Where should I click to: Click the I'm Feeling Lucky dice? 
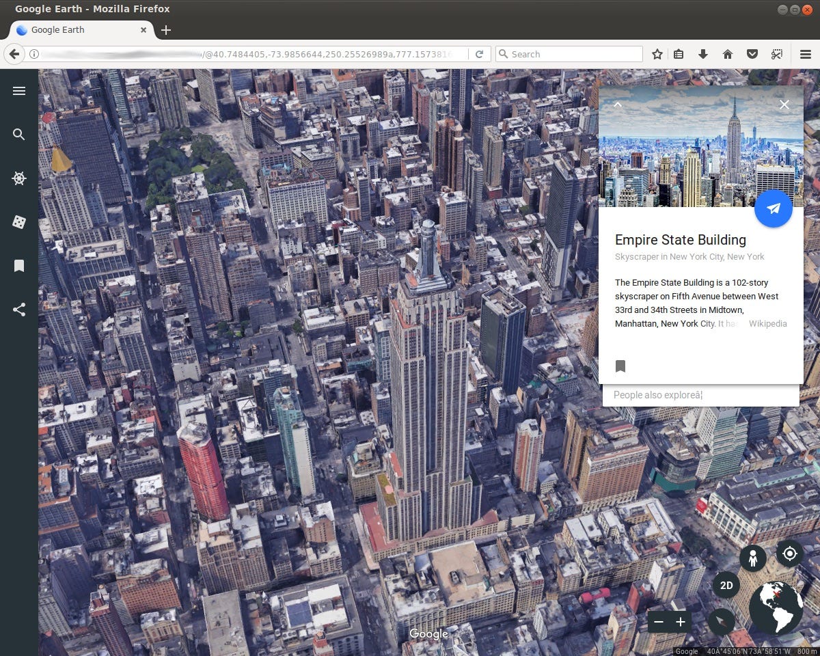coord(19,222)
